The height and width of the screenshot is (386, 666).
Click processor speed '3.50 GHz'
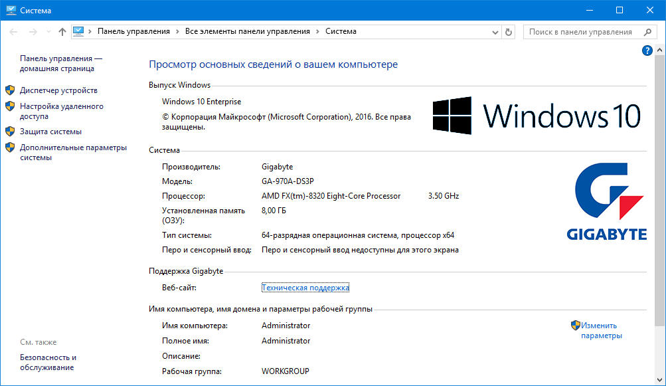click(444, 196)
